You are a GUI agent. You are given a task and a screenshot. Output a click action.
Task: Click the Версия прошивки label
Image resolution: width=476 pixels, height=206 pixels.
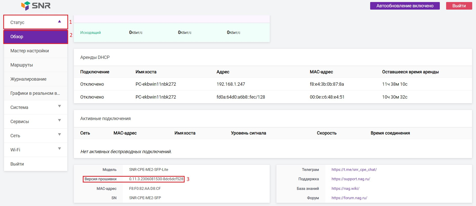coord(101,179)
